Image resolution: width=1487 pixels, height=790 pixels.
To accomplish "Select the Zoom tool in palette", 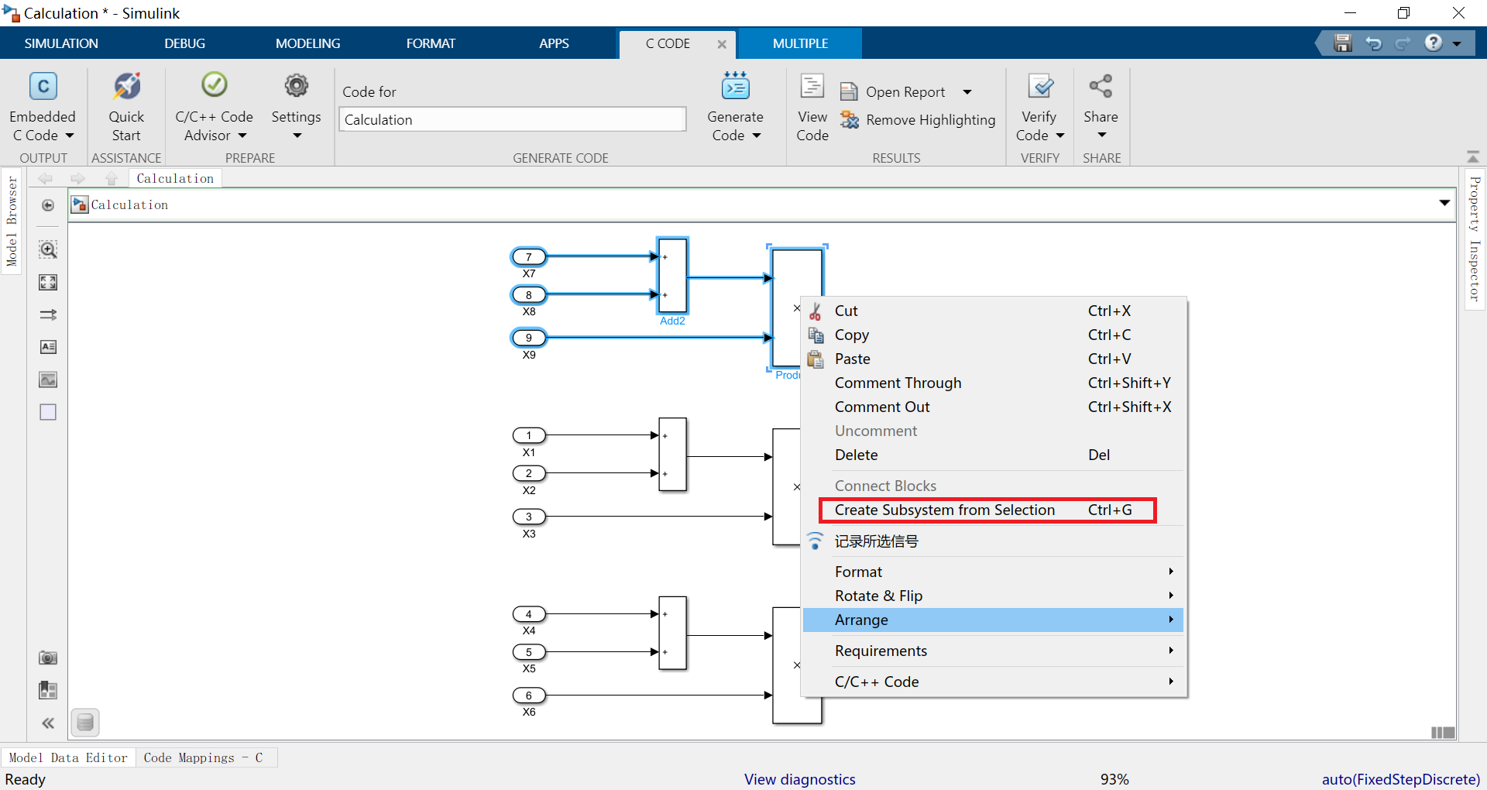I will pyautogui.click(x=48, y=249).
